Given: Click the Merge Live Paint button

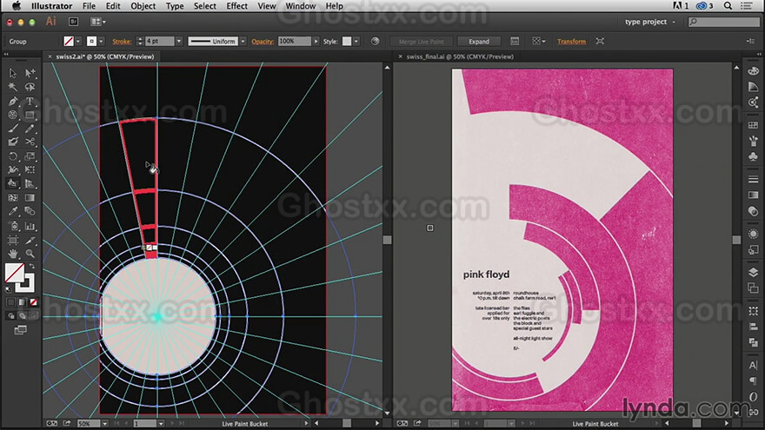Looking at the screenshot, I should pos(421,42).
